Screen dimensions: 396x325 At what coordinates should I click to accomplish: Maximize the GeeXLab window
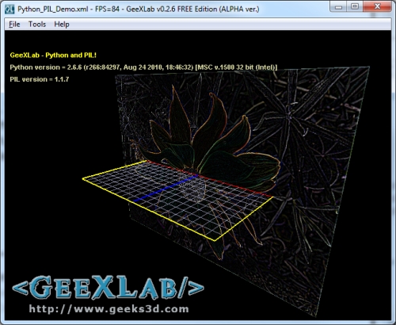click(355, 7)
